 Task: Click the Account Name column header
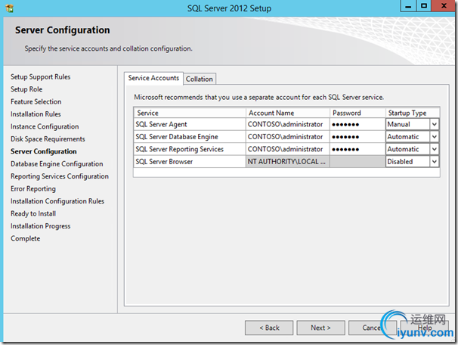pyautogui.click(x=288, y=113)
